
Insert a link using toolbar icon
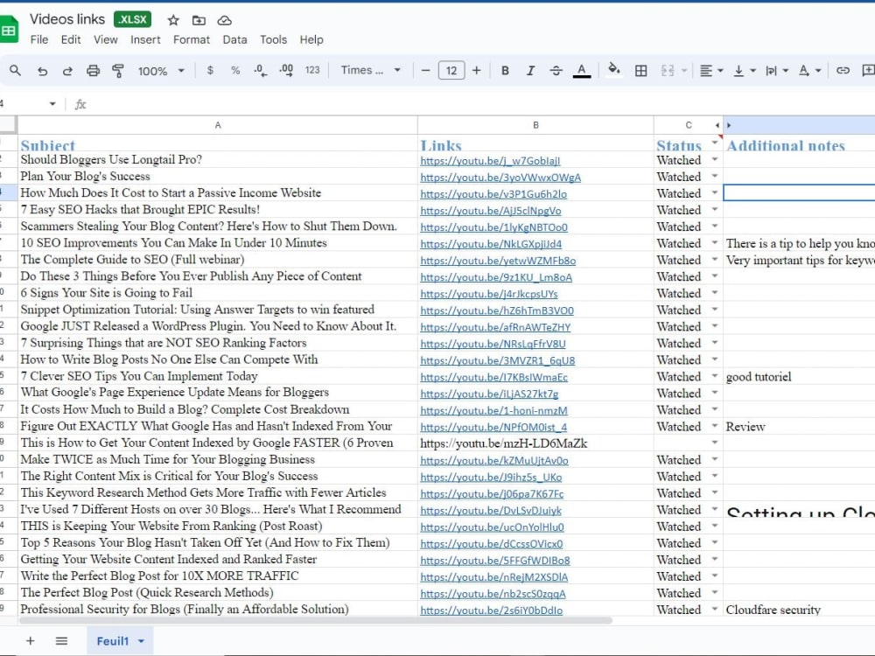tap(842, 70)
